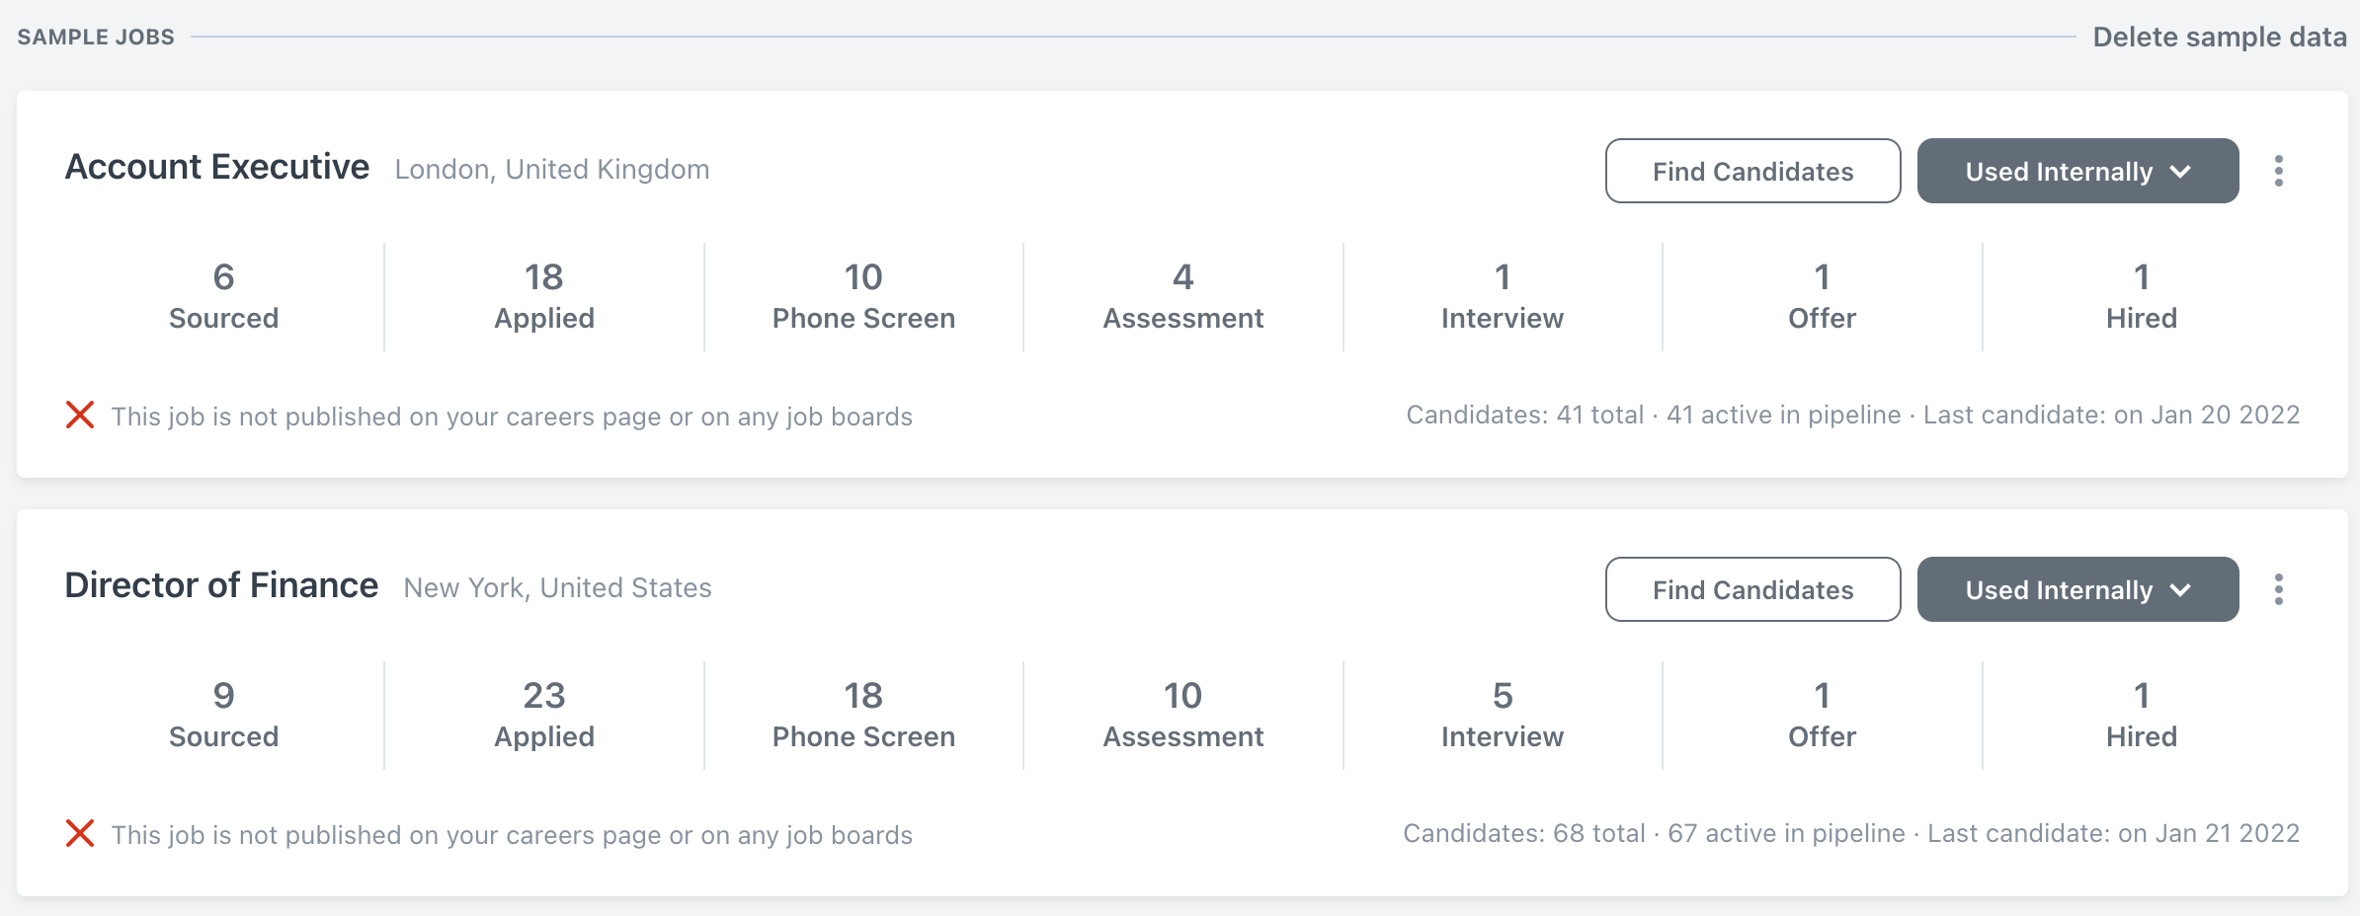Click the Delete sample data link
The width and height of the screenshot is (2360, 916).
click(2221, 37)
